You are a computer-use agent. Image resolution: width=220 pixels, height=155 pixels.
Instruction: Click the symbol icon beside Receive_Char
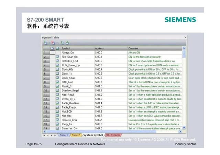pyautogui.click(x=57, y=120)
